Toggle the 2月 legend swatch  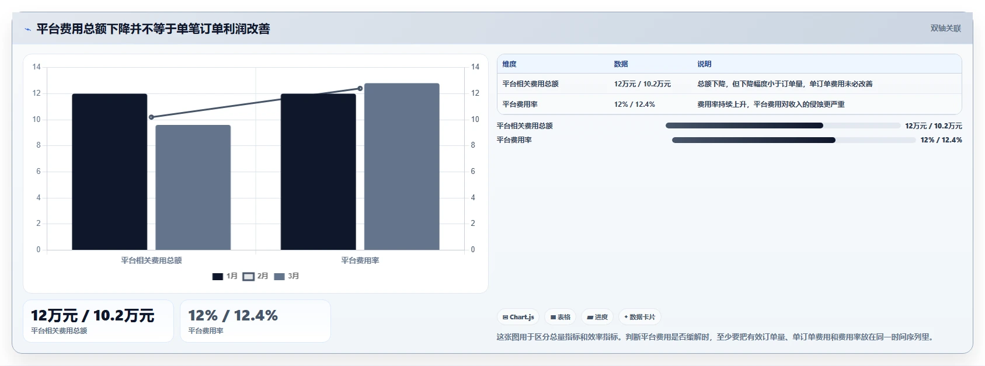(x=249, y=277)
